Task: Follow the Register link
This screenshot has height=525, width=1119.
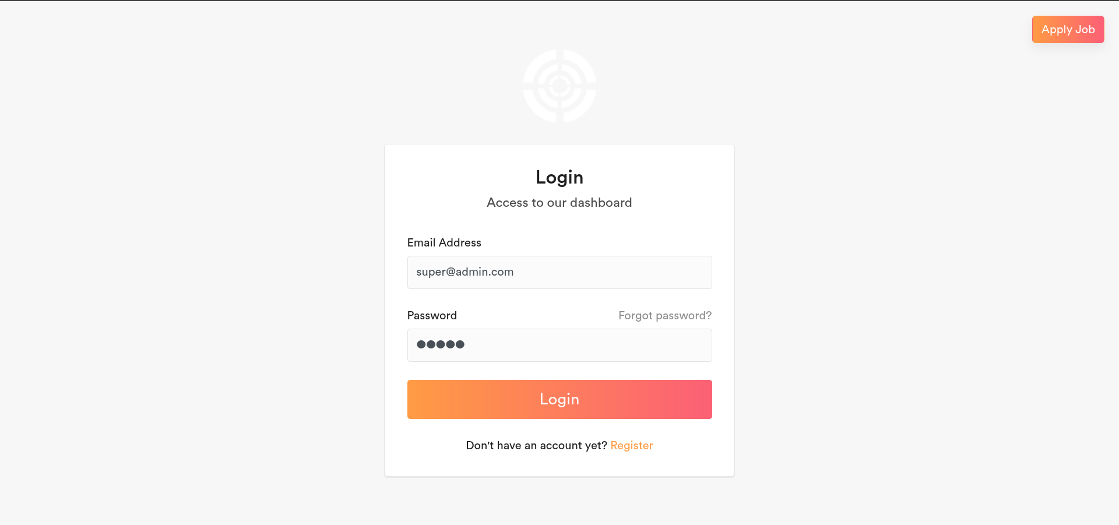Action: [631, 445]
